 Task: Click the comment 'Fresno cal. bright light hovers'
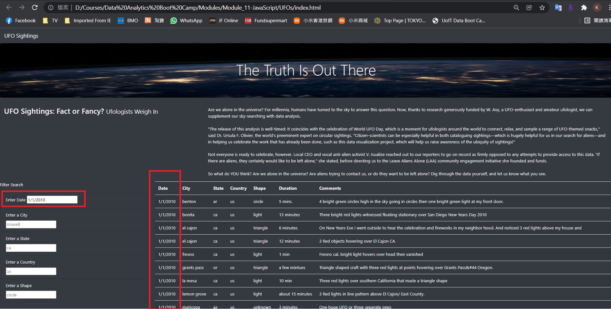(x=371, y=254)
